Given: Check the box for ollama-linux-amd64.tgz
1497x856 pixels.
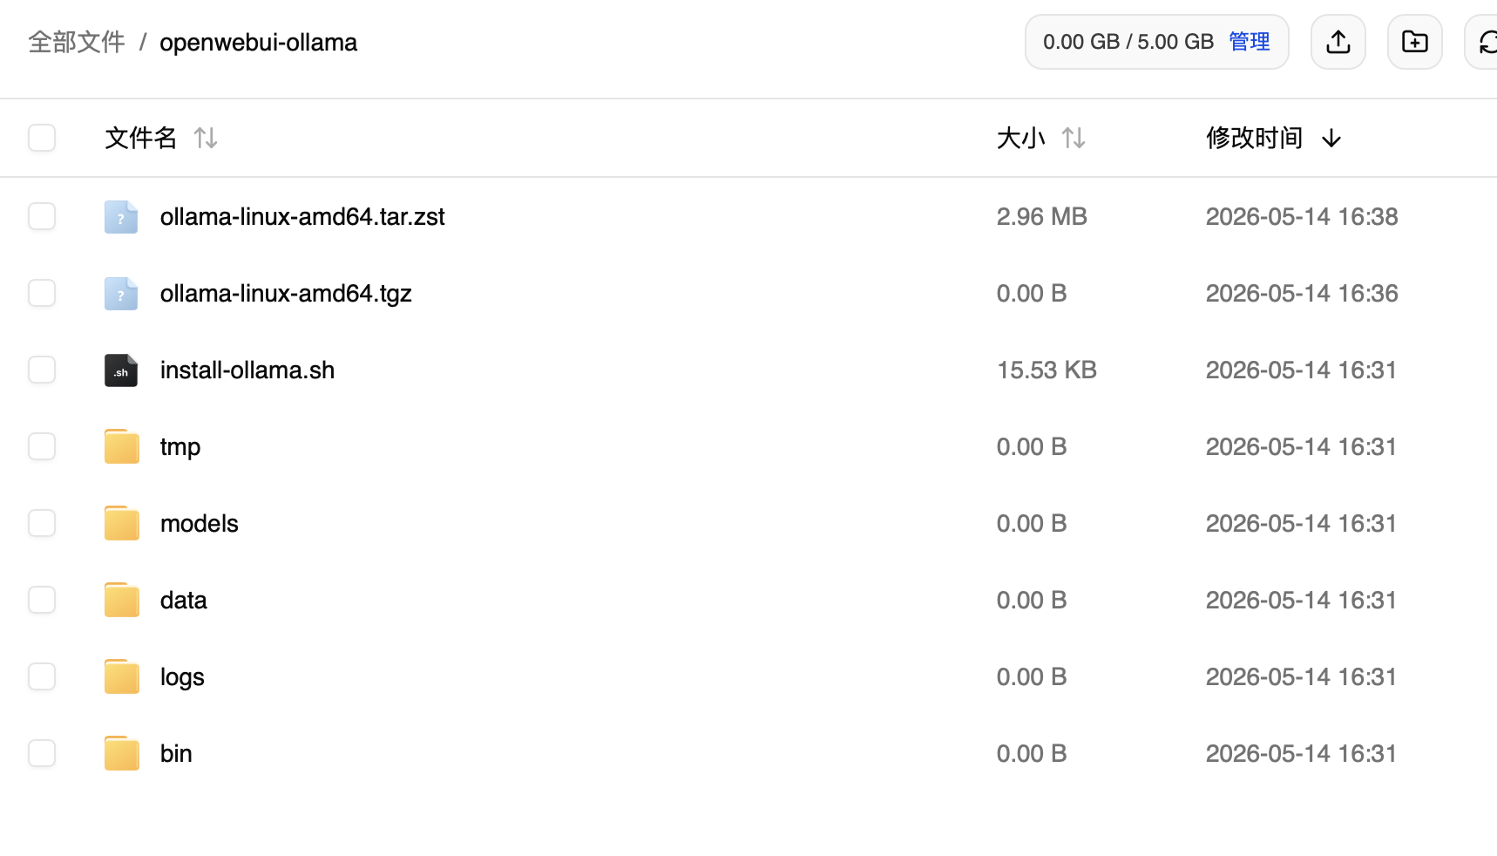Looking at the screenshot, I should [42, 293].
